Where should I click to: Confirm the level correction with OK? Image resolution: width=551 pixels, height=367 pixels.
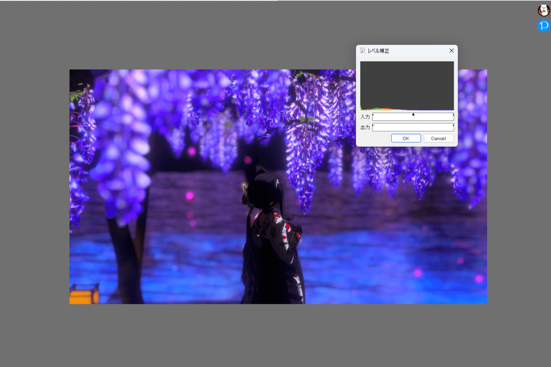[x=406, y=138]
